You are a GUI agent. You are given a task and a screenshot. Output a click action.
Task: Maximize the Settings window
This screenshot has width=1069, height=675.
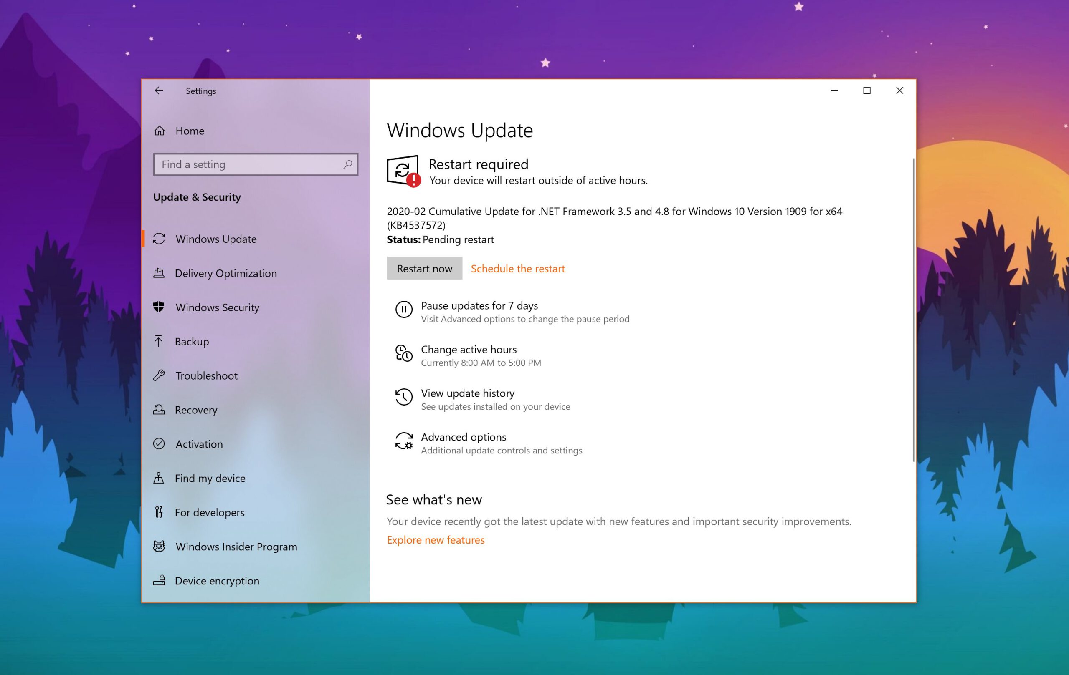pyautogui.click(x=866, y=91)
